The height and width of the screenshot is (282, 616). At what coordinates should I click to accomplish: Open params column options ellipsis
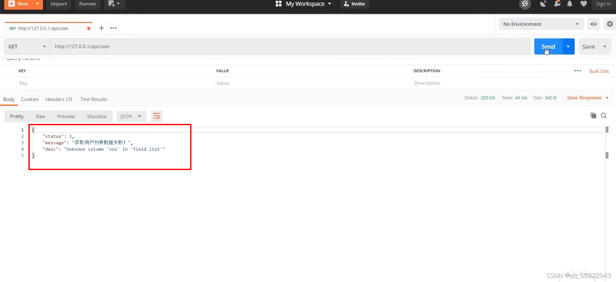578,71
